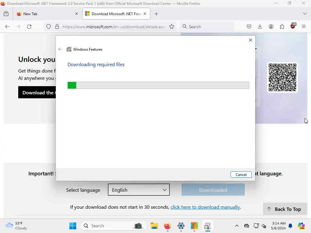The height and width of the screenshot is (233, 311).
Task: Click the display connection tray icon
Action: [256, 226]
